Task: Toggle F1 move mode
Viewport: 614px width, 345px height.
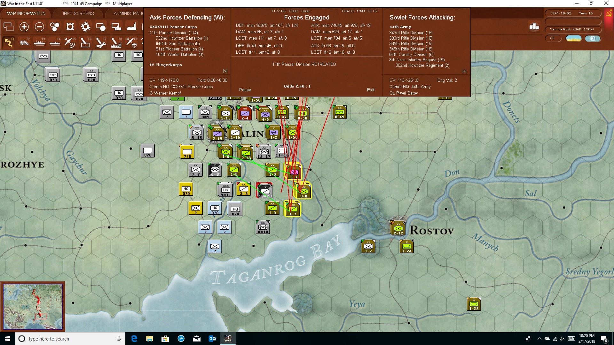Action: pos(9,42)
